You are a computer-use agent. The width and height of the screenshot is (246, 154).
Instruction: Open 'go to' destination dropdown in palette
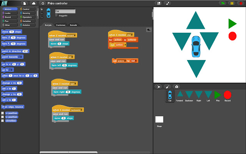(x=11, y=70)
